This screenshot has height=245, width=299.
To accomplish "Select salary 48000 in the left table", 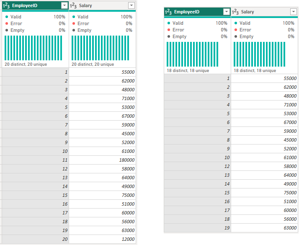I will pyautogui.click(x=102, y=90).
